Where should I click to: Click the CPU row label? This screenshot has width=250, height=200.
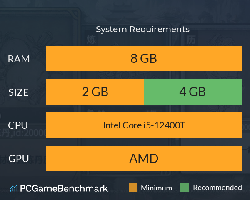pos(18,125)
